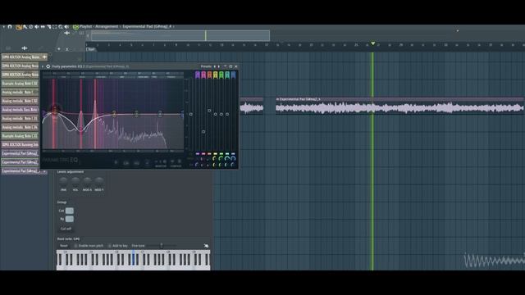
Task: Click the teal band 6 frequency knob
Action: [227, 158]
